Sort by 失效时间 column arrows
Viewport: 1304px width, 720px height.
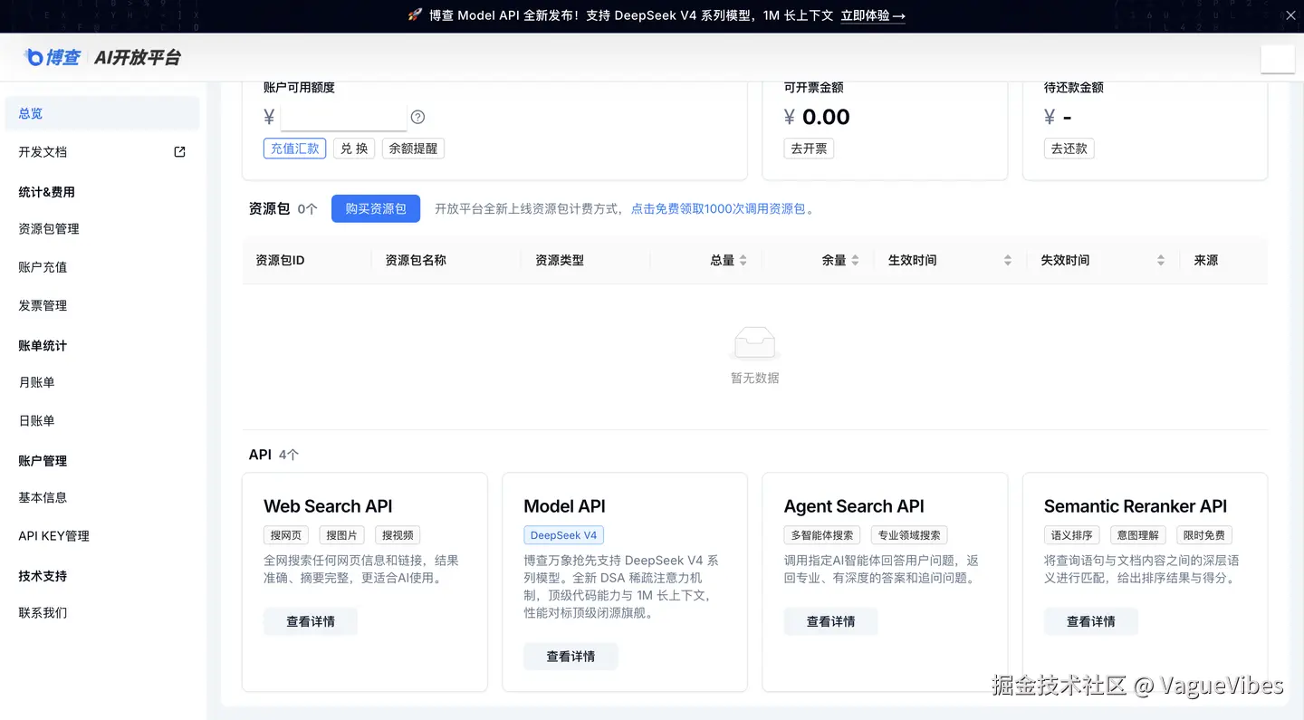tap(1160, 261)
